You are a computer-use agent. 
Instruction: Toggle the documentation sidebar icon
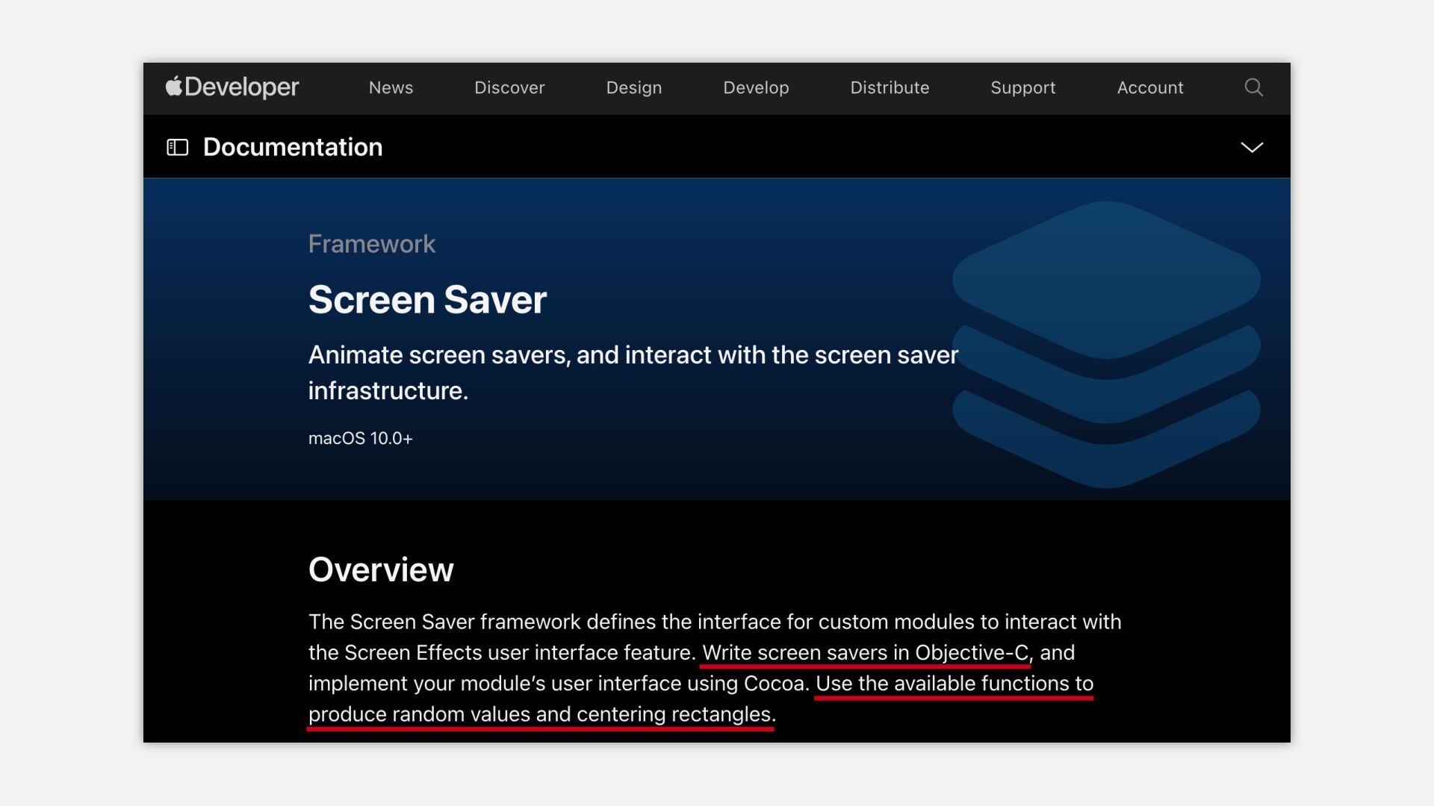click(177, 147)
